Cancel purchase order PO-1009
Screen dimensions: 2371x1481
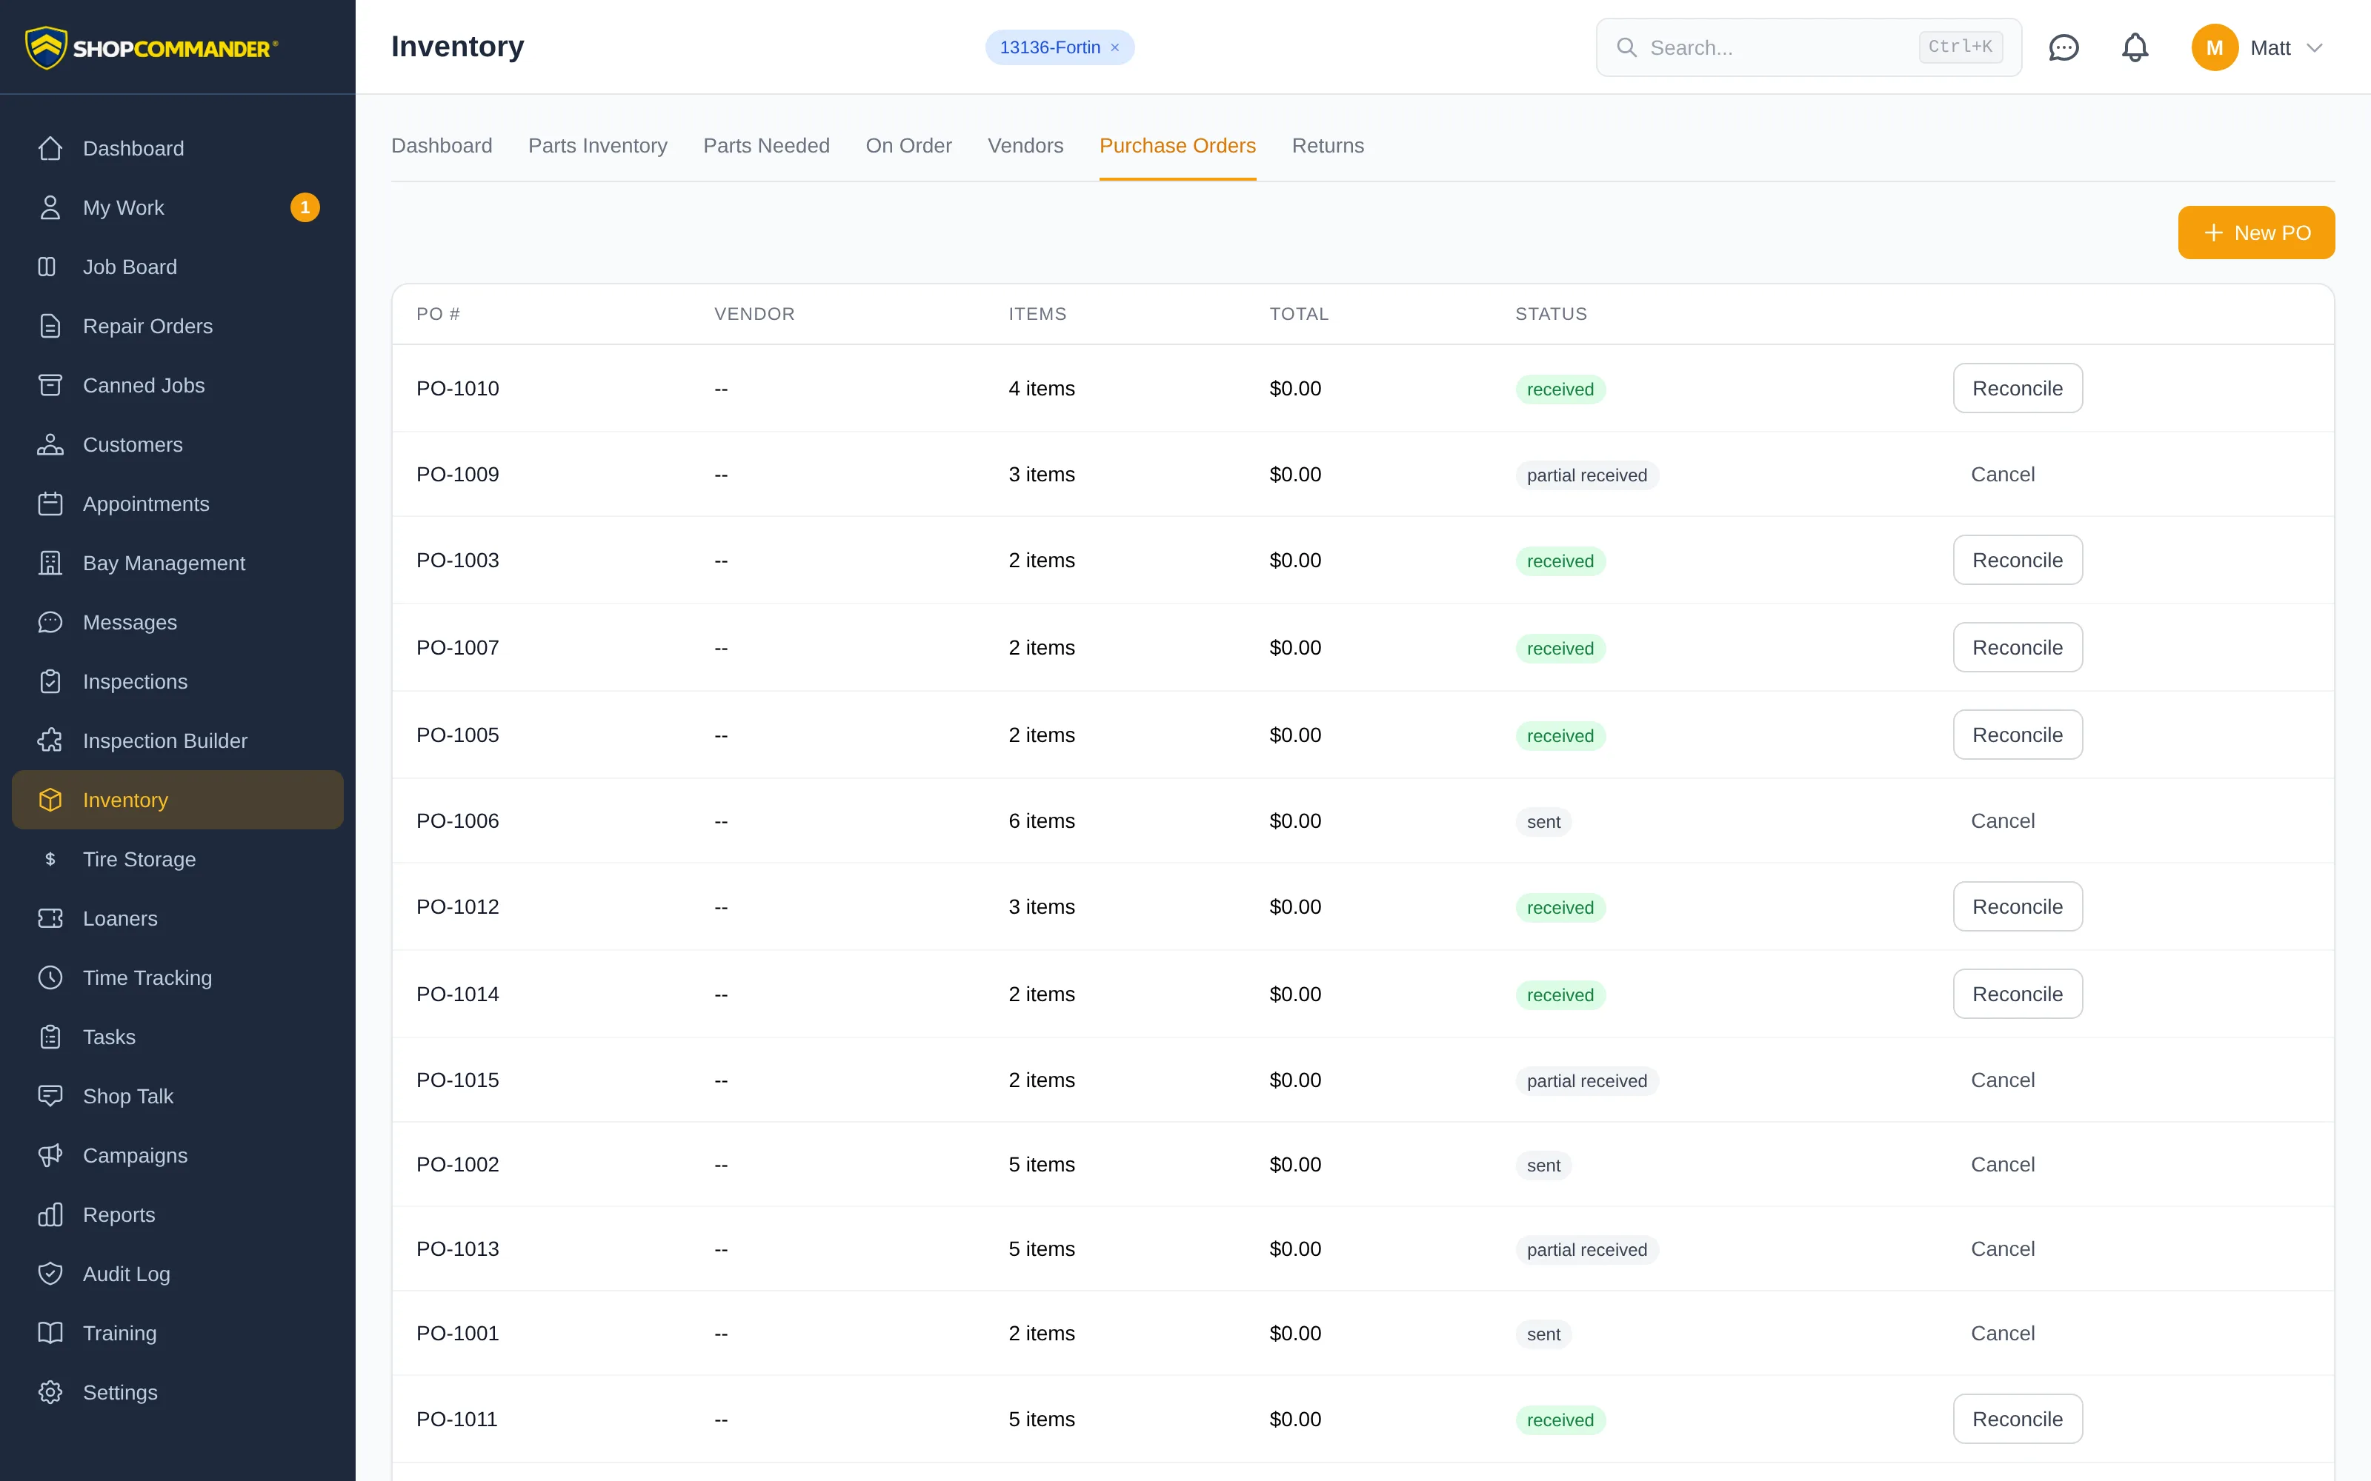click(2003, 475)
